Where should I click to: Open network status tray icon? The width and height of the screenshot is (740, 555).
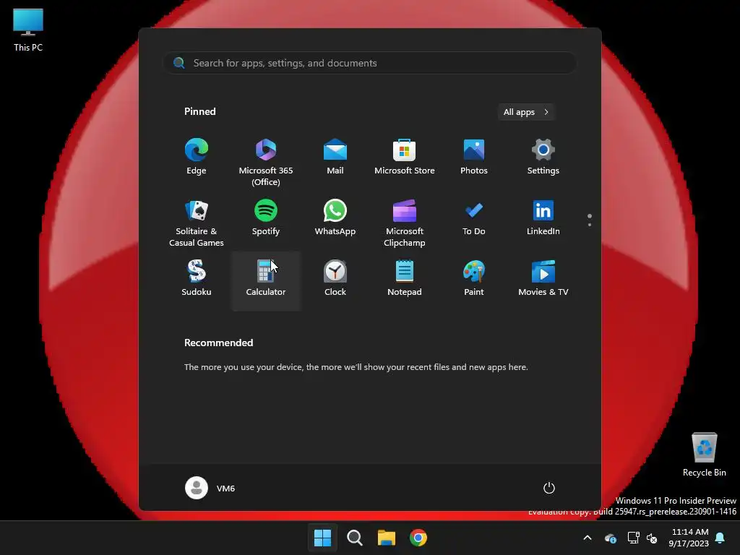633,538
